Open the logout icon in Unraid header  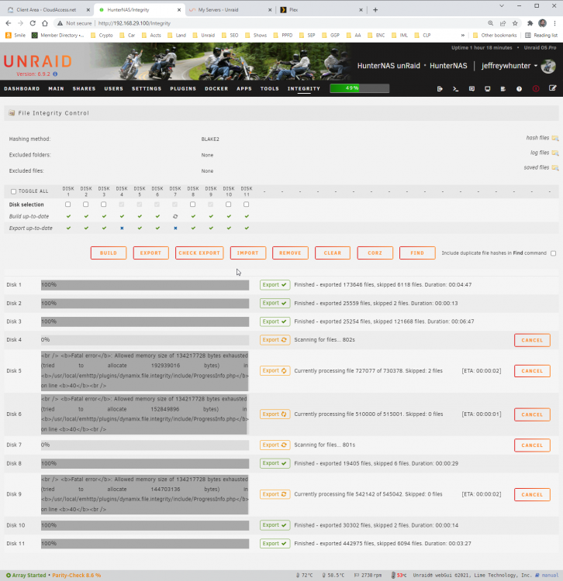(x=440, y=89)
